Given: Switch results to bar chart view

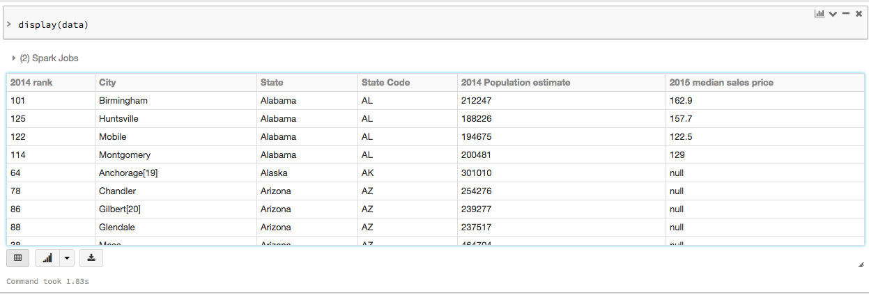Looking at the screenshot, I should point(47,258).
